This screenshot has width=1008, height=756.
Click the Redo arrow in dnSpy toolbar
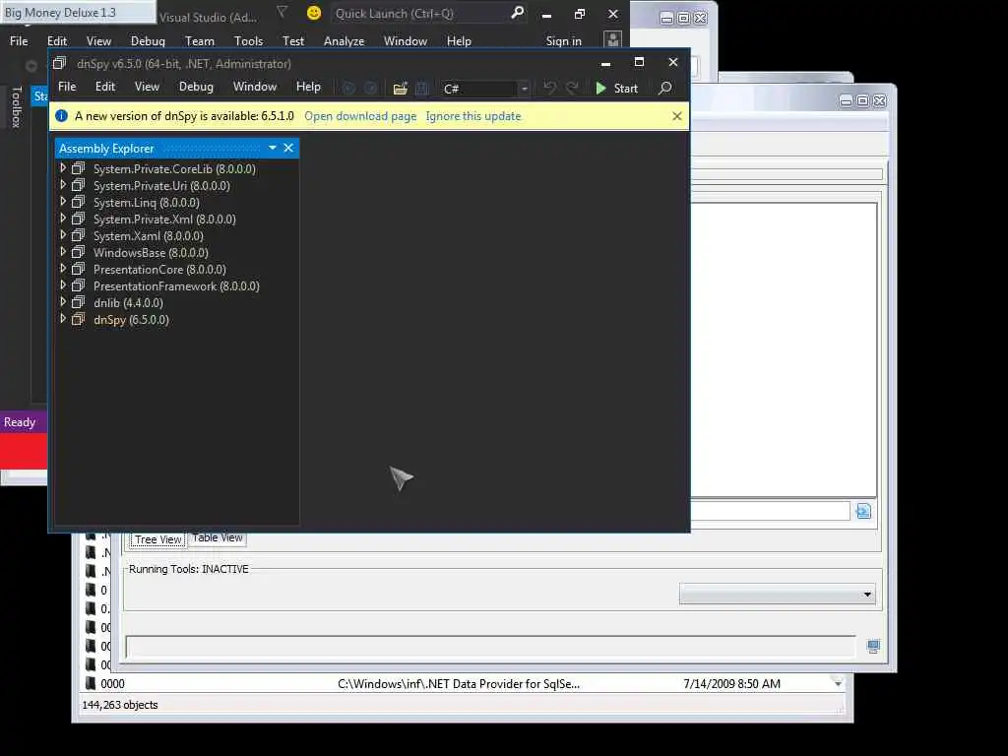572,88
